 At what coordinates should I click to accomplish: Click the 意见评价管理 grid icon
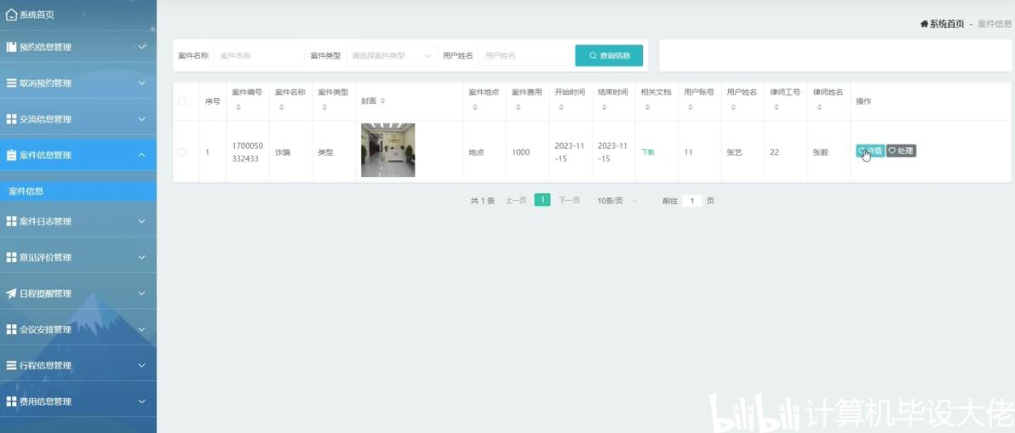11,258
